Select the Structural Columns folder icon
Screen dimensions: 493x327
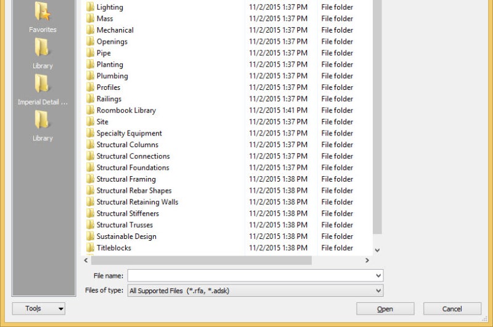coord(90,145)
